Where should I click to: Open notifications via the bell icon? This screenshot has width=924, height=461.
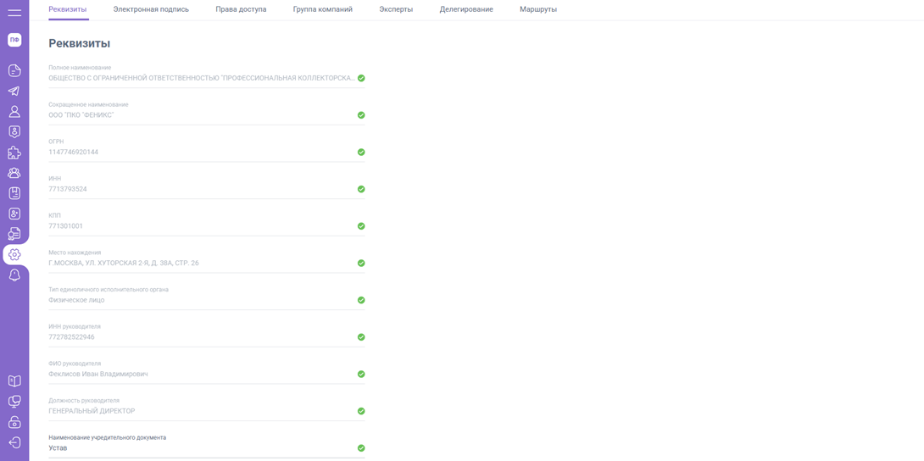(x=14, y=275)
